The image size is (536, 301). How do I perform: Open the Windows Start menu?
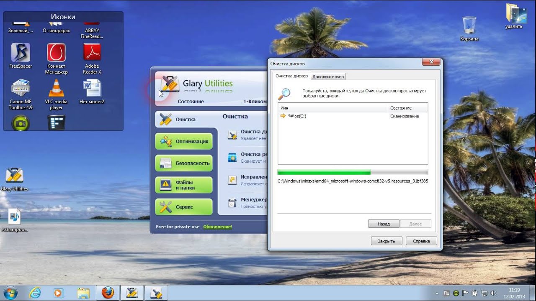(10, 292)
